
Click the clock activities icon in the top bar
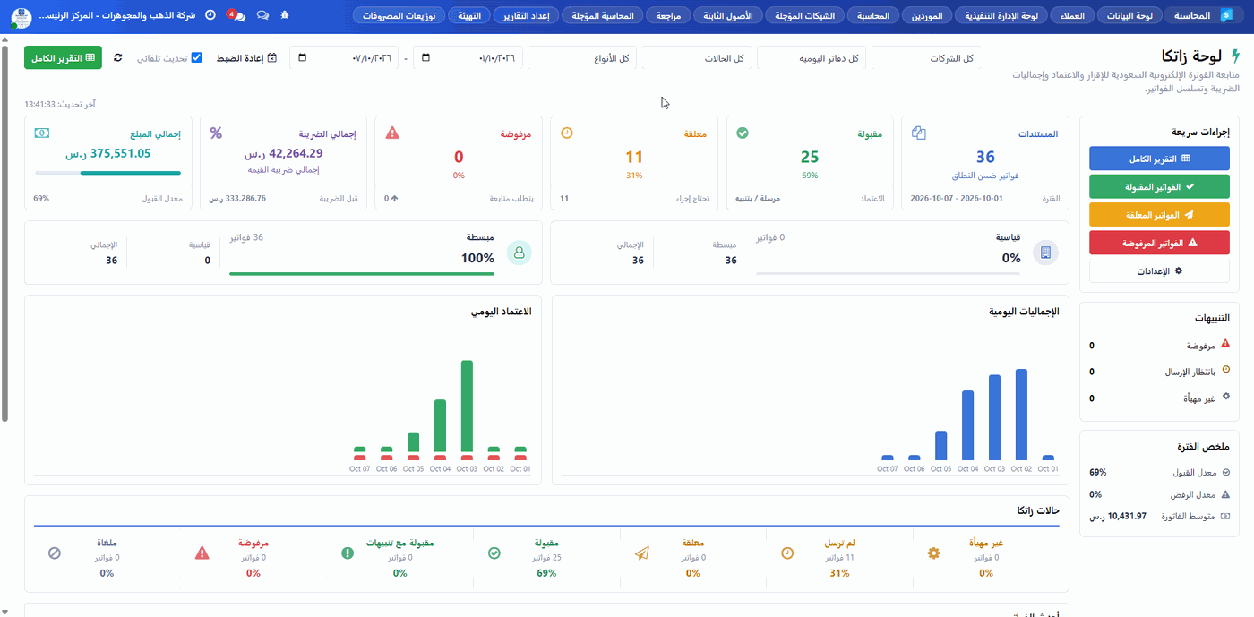pyautogui.click(x=210, y=15)
